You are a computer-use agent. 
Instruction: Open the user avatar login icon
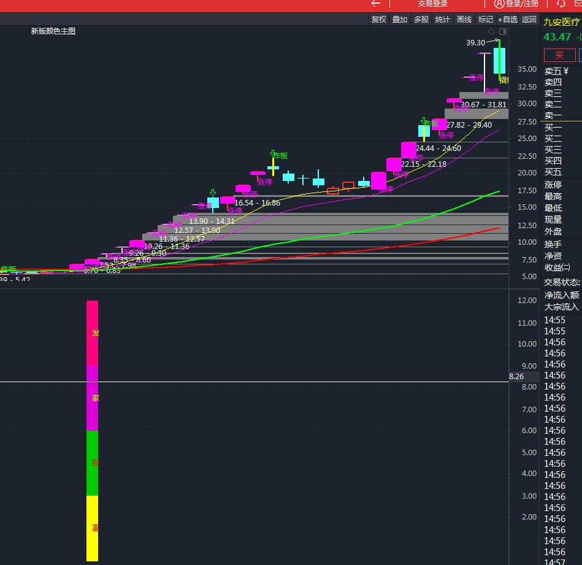click(499, 4)
